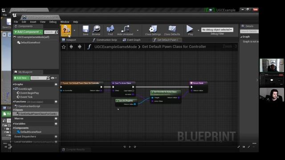Click the Details panel search field
This screenshot has height=160, width=285.
(x=249, y=31)
